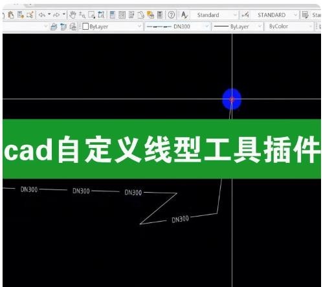The height and width of the screenshot is (287, 323).
Task: Click the Paste clipboard icon
Action: point(11,15)
